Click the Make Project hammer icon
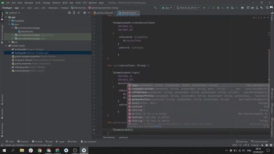Viewport: 274px width, 154px height. point(155,8)
